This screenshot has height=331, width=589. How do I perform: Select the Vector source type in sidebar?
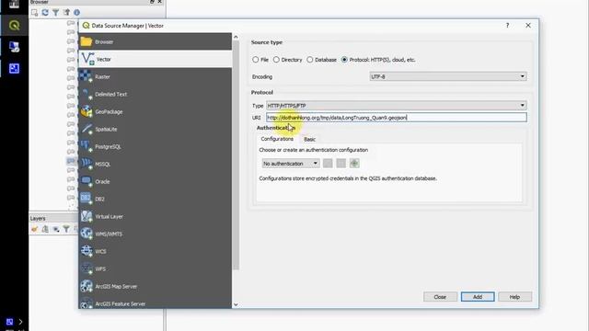click(x=156, y=59)
